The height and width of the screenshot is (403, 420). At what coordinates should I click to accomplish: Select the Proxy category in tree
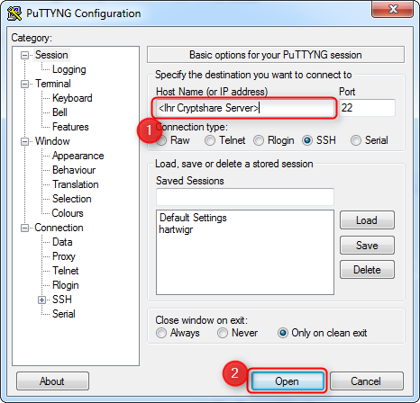64,256
